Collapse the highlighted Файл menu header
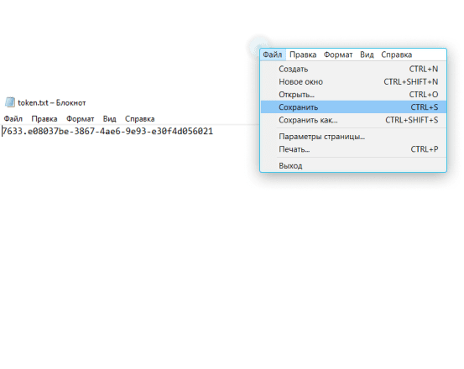This screenshot has height=369, width=464. point(273,55)
